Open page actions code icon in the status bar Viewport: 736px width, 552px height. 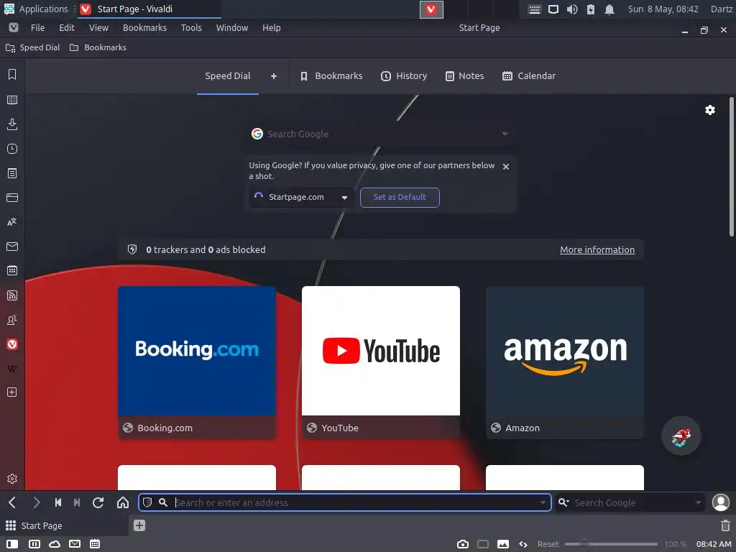[x=523, y=544]
